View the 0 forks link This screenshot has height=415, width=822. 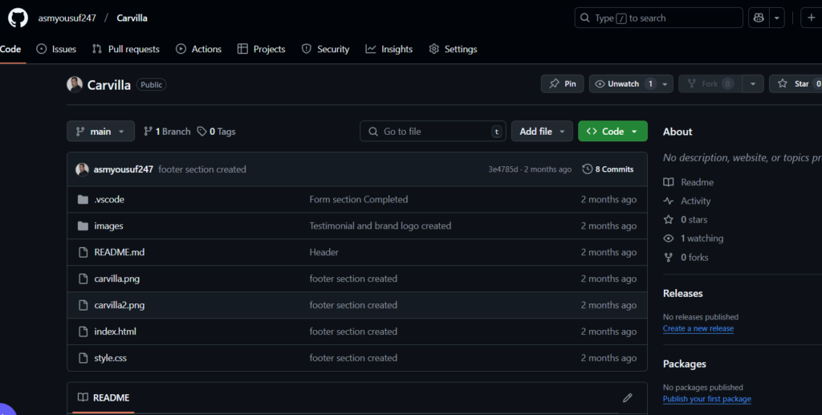(686, 258)
